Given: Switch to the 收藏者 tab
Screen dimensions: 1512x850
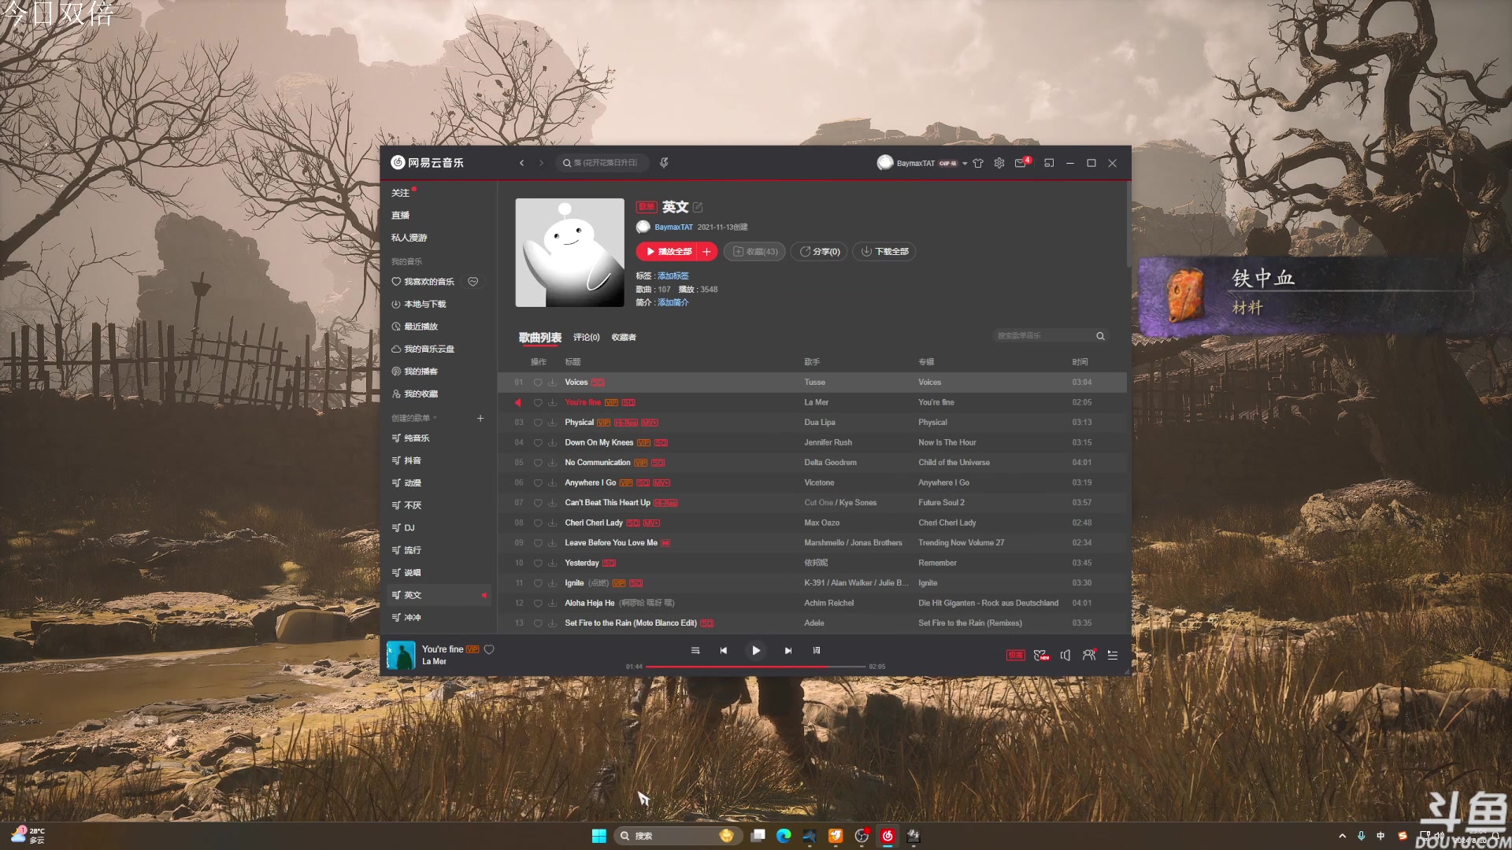Looking at the screenshot, I should point(624,337).
